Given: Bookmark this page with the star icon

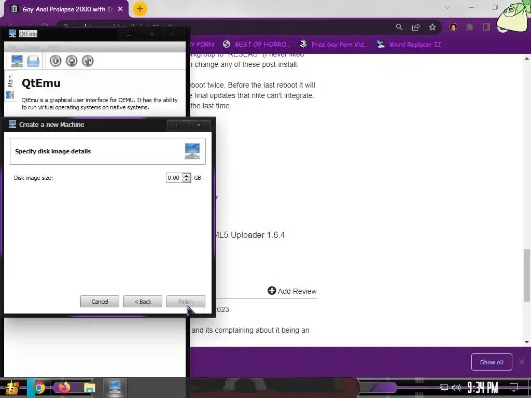Looking at the screenshot, I should [432, 27].
